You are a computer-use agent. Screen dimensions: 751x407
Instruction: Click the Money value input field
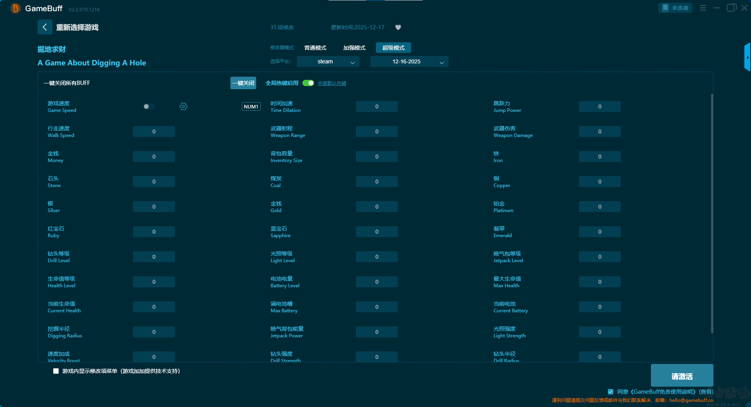(x=154, y=157)
